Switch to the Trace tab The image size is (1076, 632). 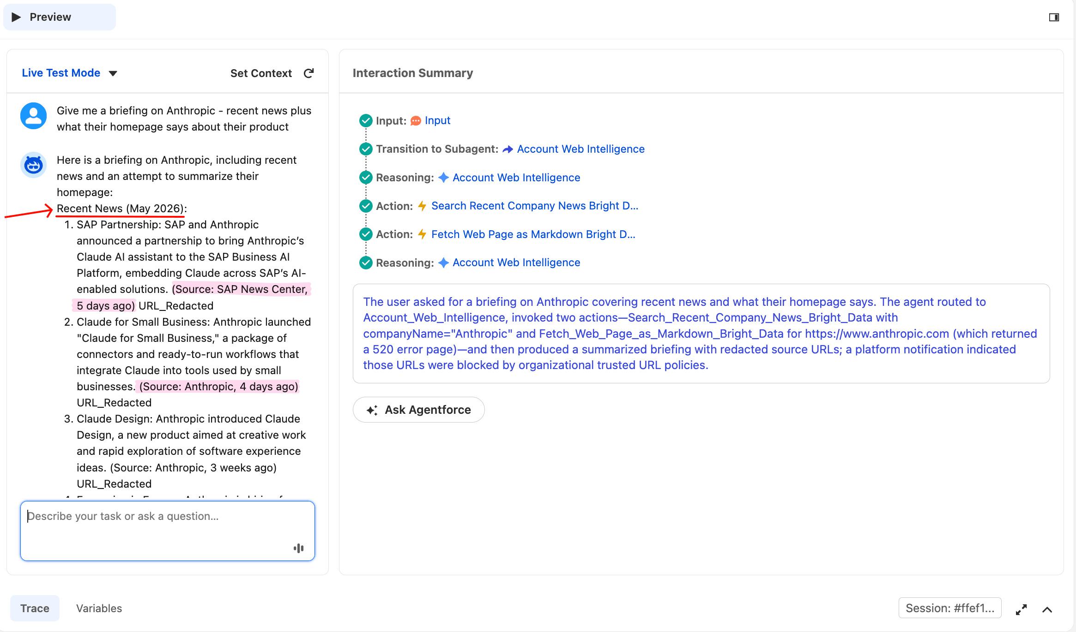pyautogui.click(x=35, y=608)
